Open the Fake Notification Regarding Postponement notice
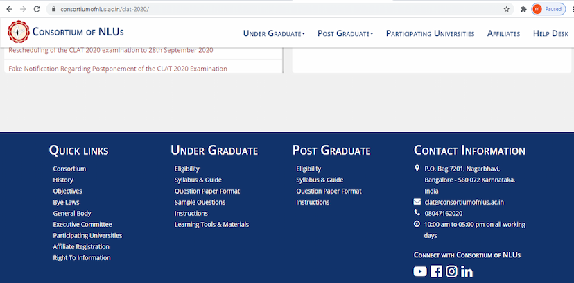 (118, 69)
